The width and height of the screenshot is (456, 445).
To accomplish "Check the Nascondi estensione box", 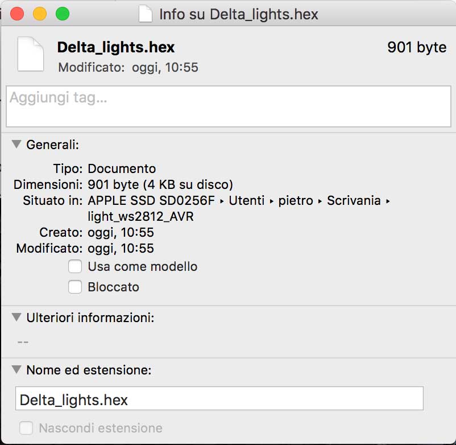I will [26, 428].
